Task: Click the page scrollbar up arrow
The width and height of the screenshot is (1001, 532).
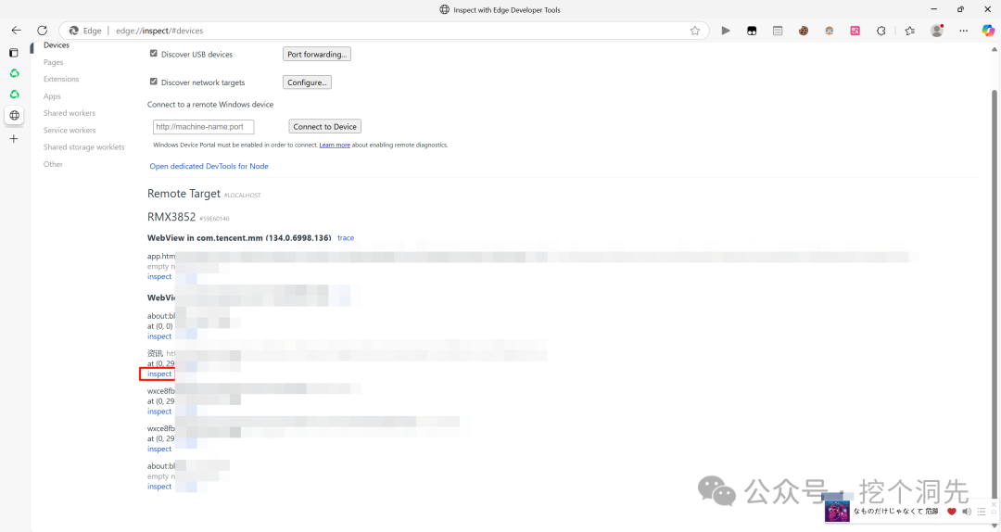Action: coord(994,49)
